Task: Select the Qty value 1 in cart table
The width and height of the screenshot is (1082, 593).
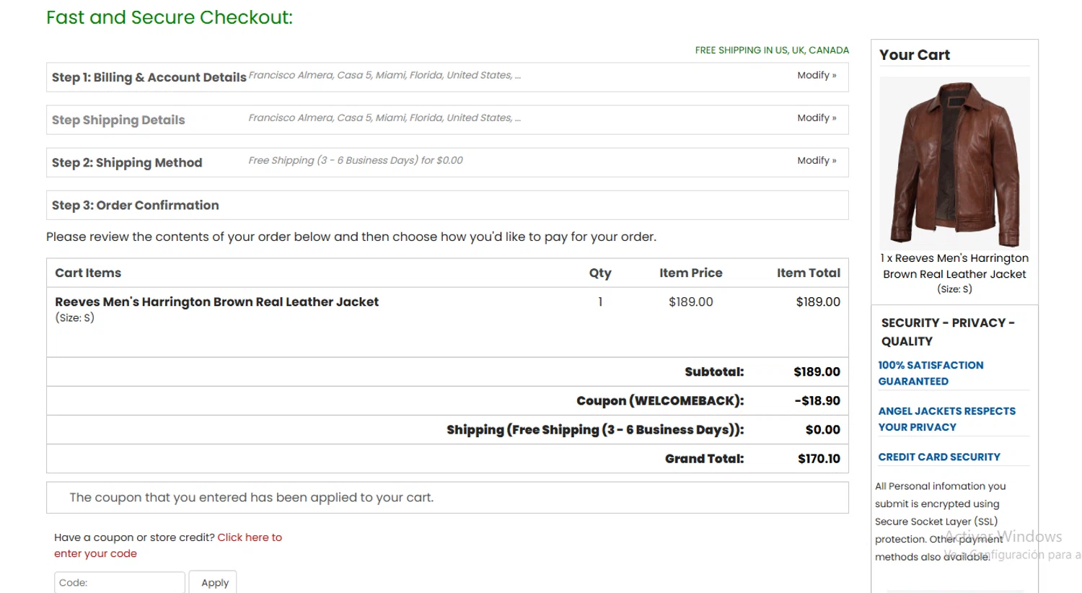Action: pos(600,302)
